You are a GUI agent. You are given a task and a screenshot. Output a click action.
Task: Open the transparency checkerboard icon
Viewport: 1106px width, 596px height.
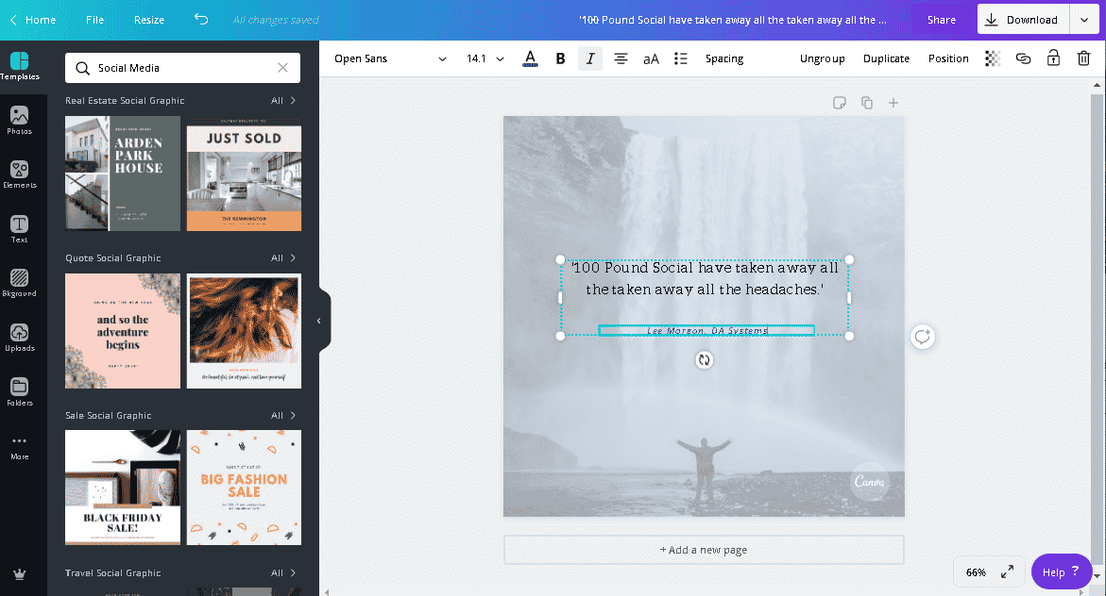coord(993,58)
